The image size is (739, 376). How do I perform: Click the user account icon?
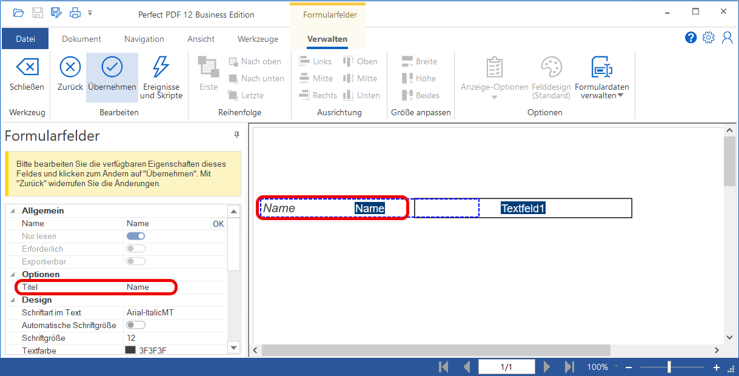click(x=727, y=38)
